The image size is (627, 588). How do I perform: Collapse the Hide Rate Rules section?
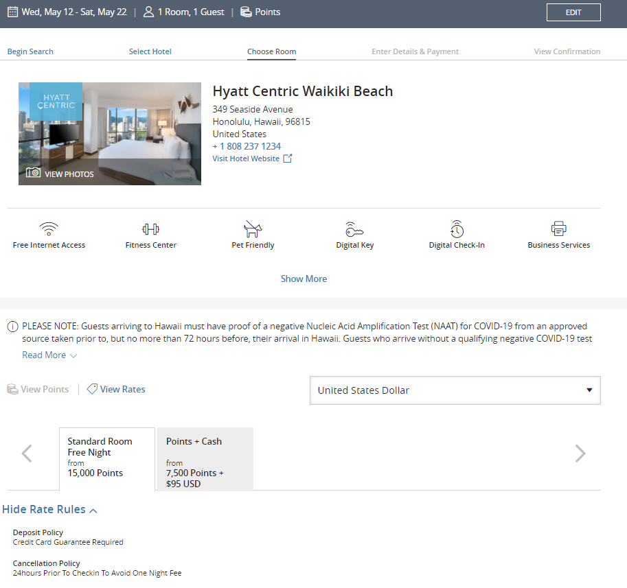pyautogui.click(x=49, y=509)
